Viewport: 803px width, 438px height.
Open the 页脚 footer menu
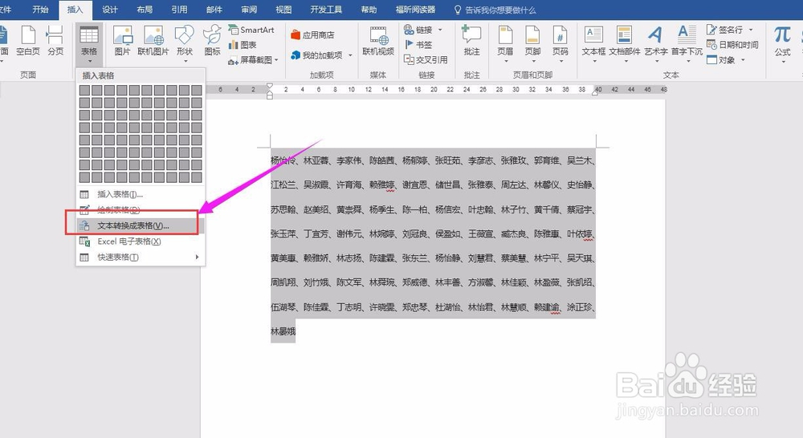pos(532,43)
